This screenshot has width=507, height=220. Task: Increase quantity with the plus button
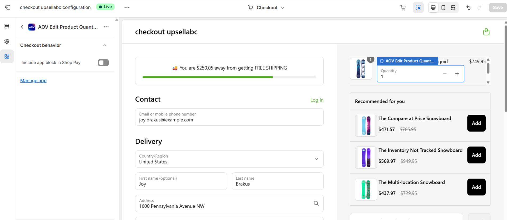coord(457,74)
